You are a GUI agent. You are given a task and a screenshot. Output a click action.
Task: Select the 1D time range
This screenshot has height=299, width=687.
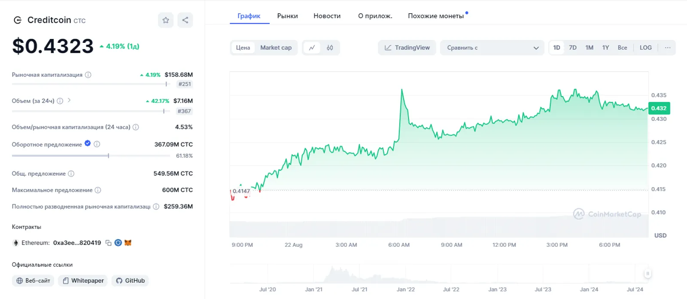tap(556, 48)
